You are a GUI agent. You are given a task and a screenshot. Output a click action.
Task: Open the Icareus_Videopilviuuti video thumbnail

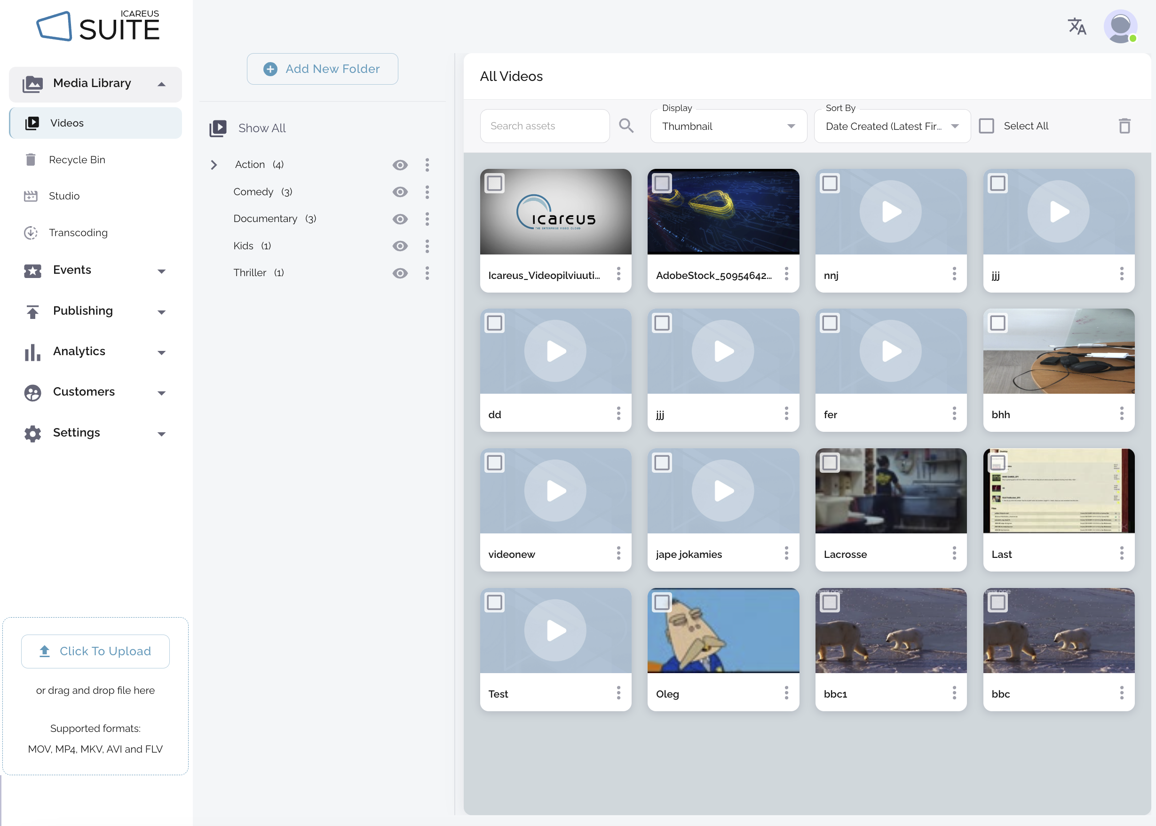555,212
